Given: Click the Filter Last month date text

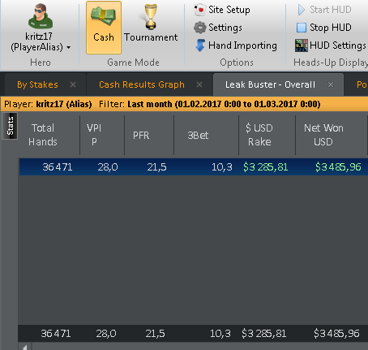Looking at the screenshot, I should pos(224,104).
